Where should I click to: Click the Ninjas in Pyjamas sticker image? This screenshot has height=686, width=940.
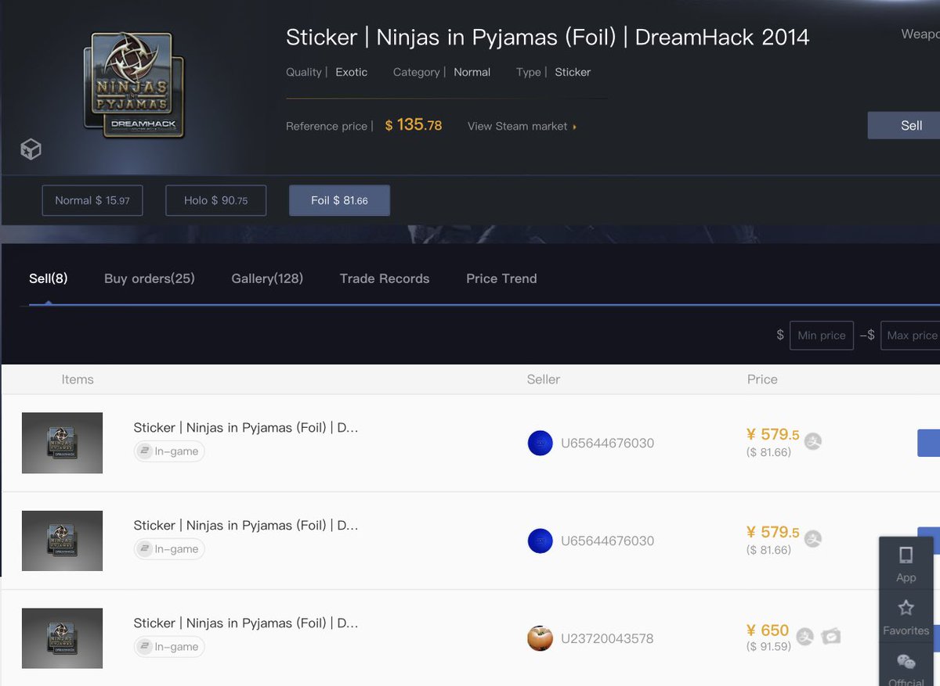tap(134, 86)
